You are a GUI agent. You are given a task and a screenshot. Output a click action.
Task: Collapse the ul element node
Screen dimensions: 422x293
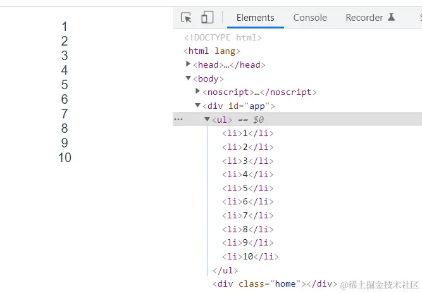(x=208, y=120)
